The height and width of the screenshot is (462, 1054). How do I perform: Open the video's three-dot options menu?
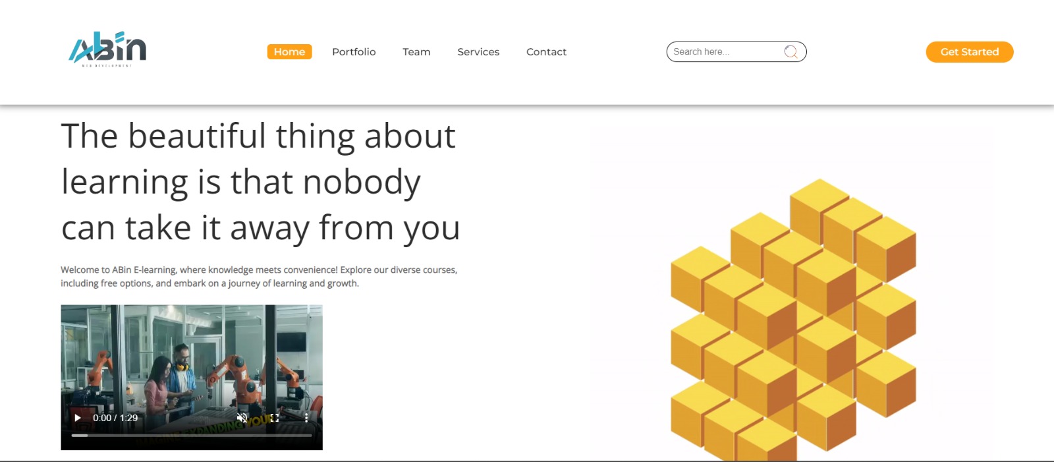[306, 418]
